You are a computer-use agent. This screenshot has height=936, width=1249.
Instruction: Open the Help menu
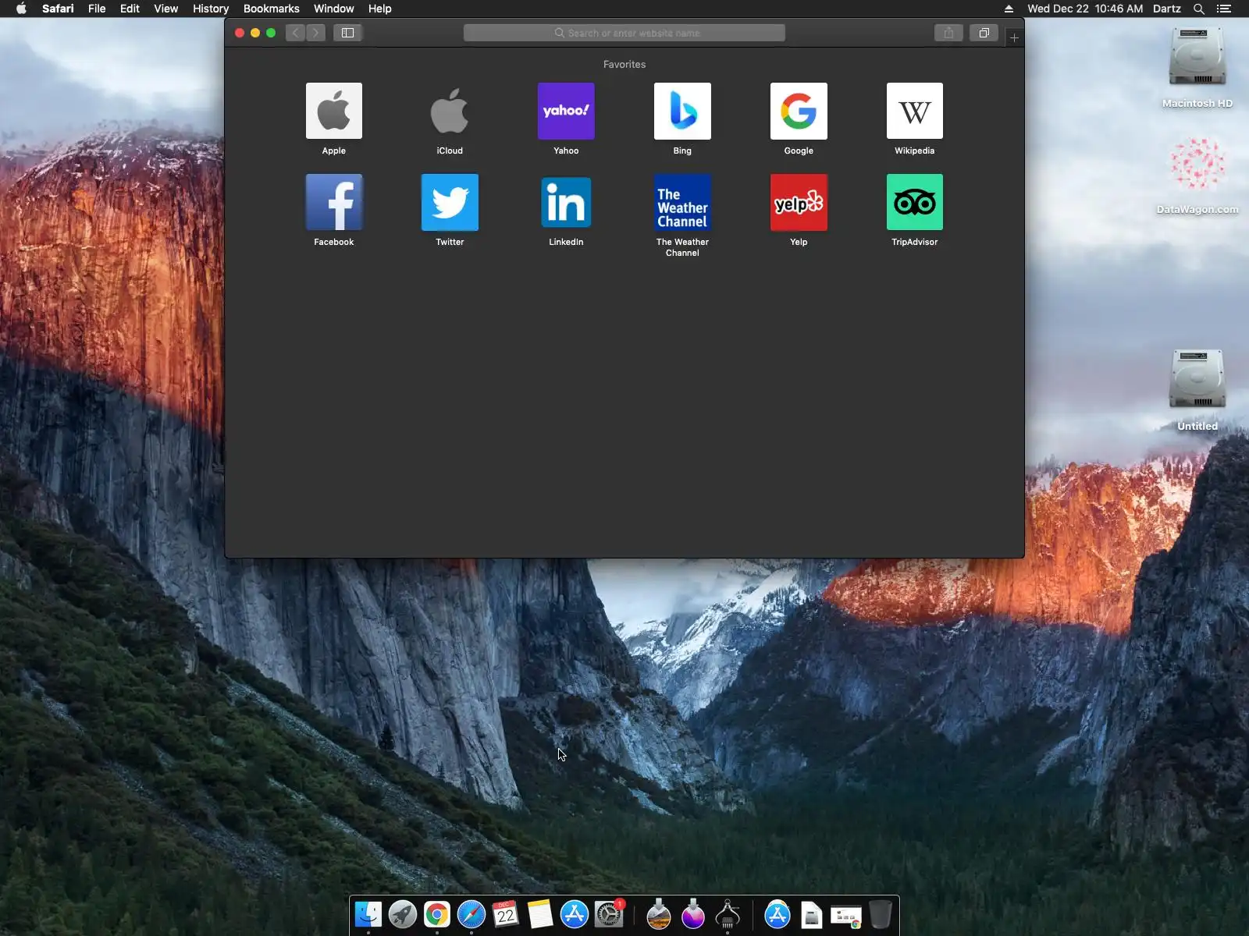[x=379, y=9]
